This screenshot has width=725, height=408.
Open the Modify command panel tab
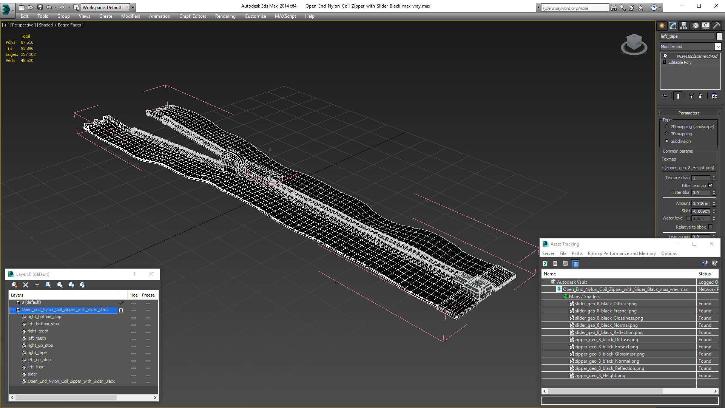(673, 26)
